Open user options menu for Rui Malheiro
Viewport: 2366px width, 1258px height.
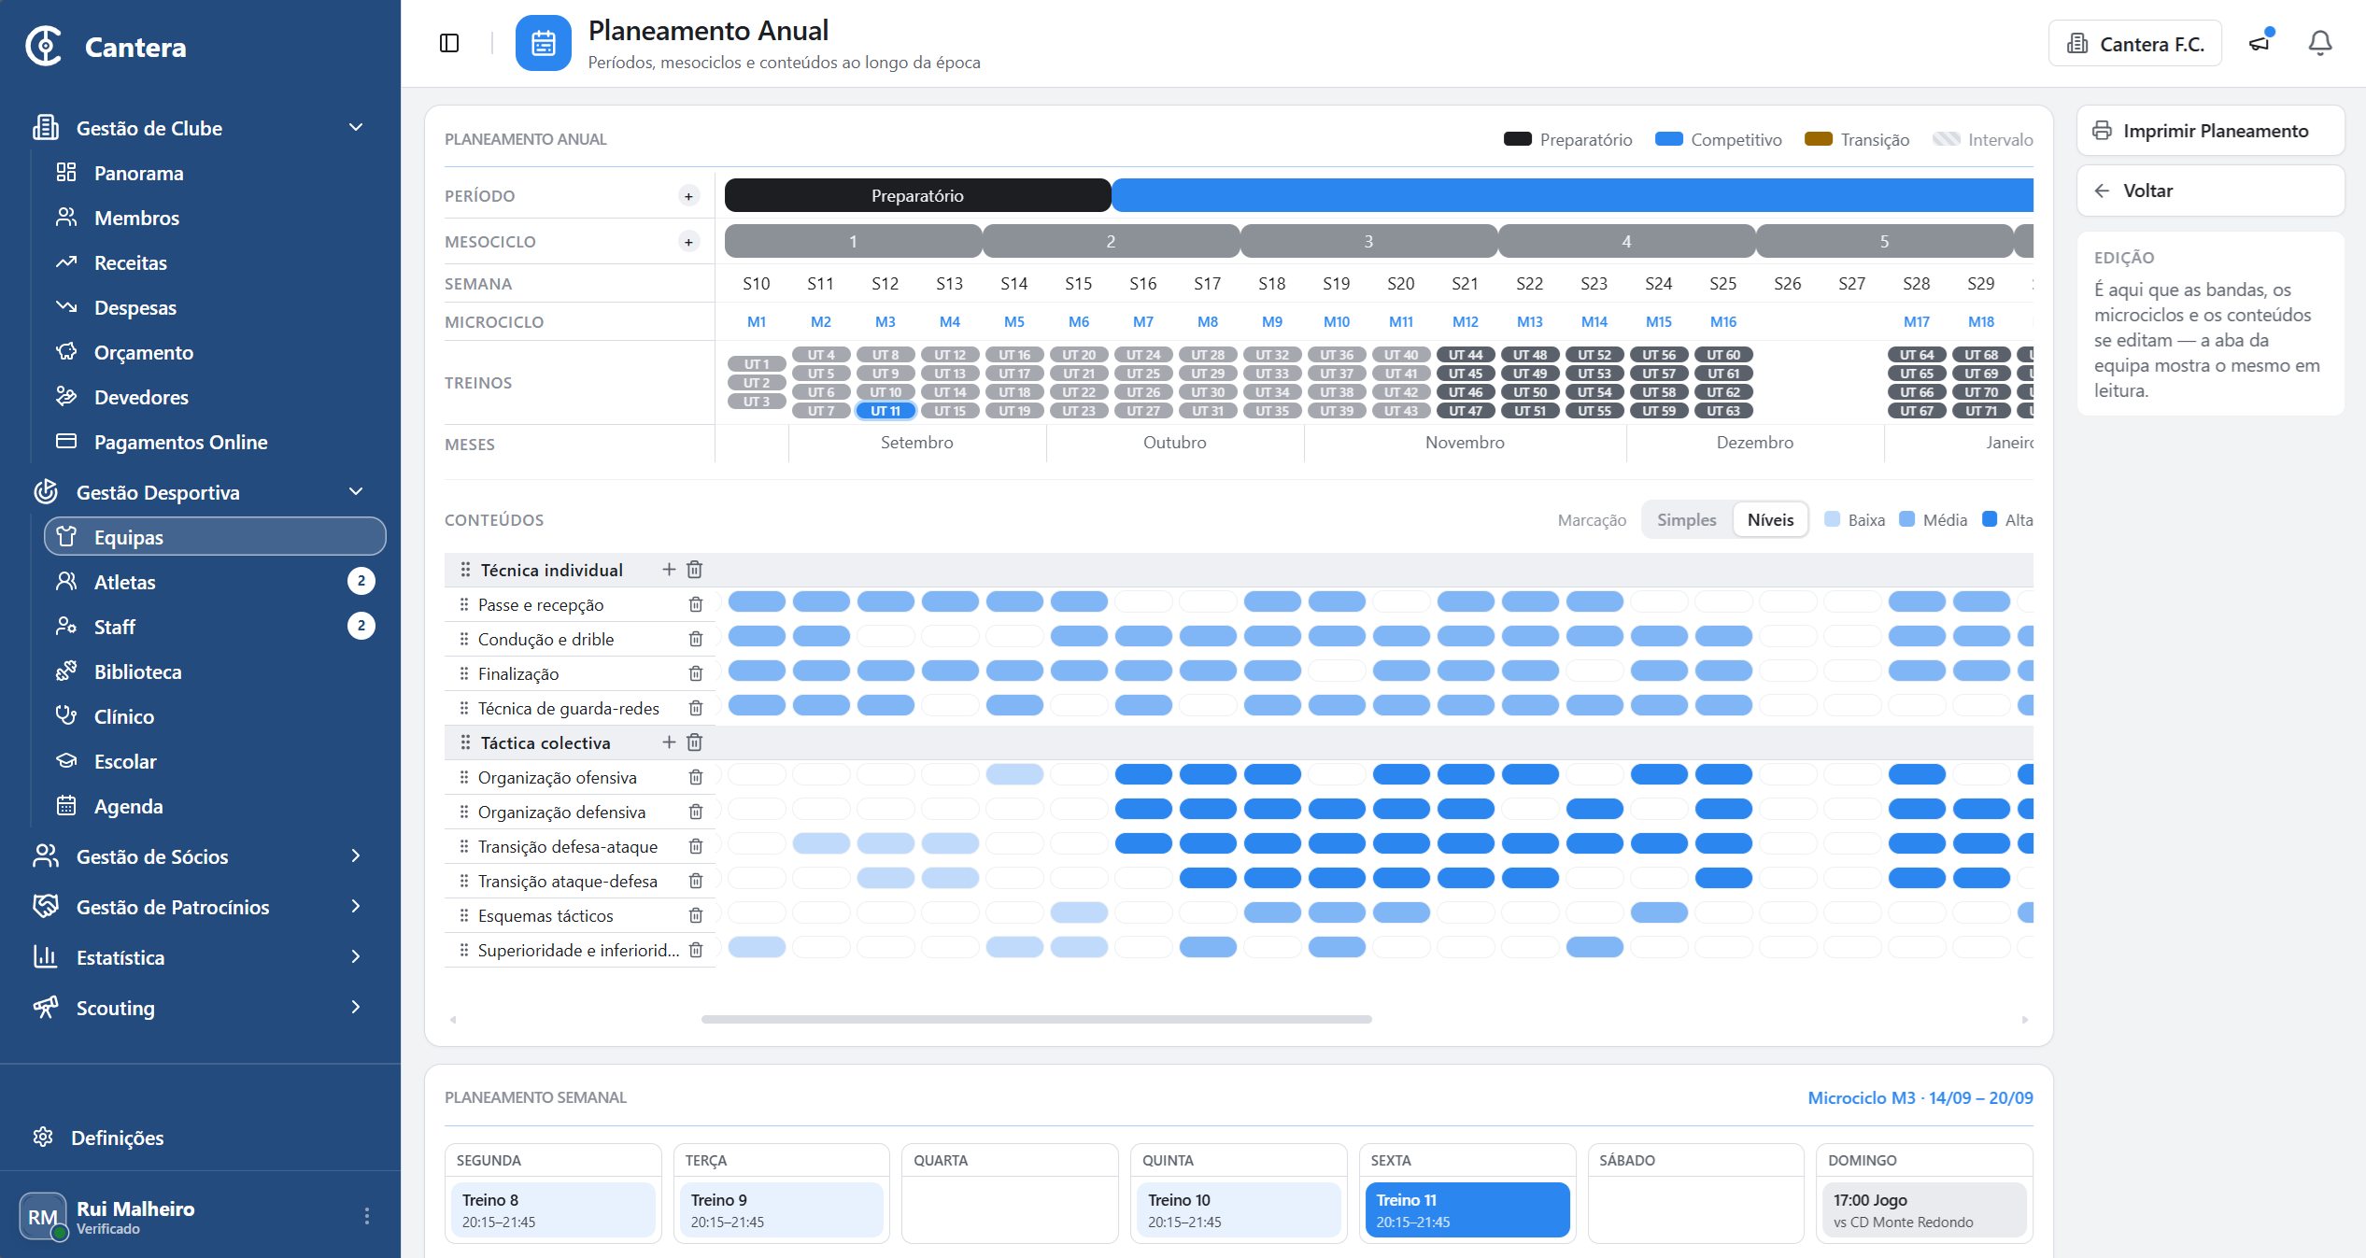point(367,1215)
